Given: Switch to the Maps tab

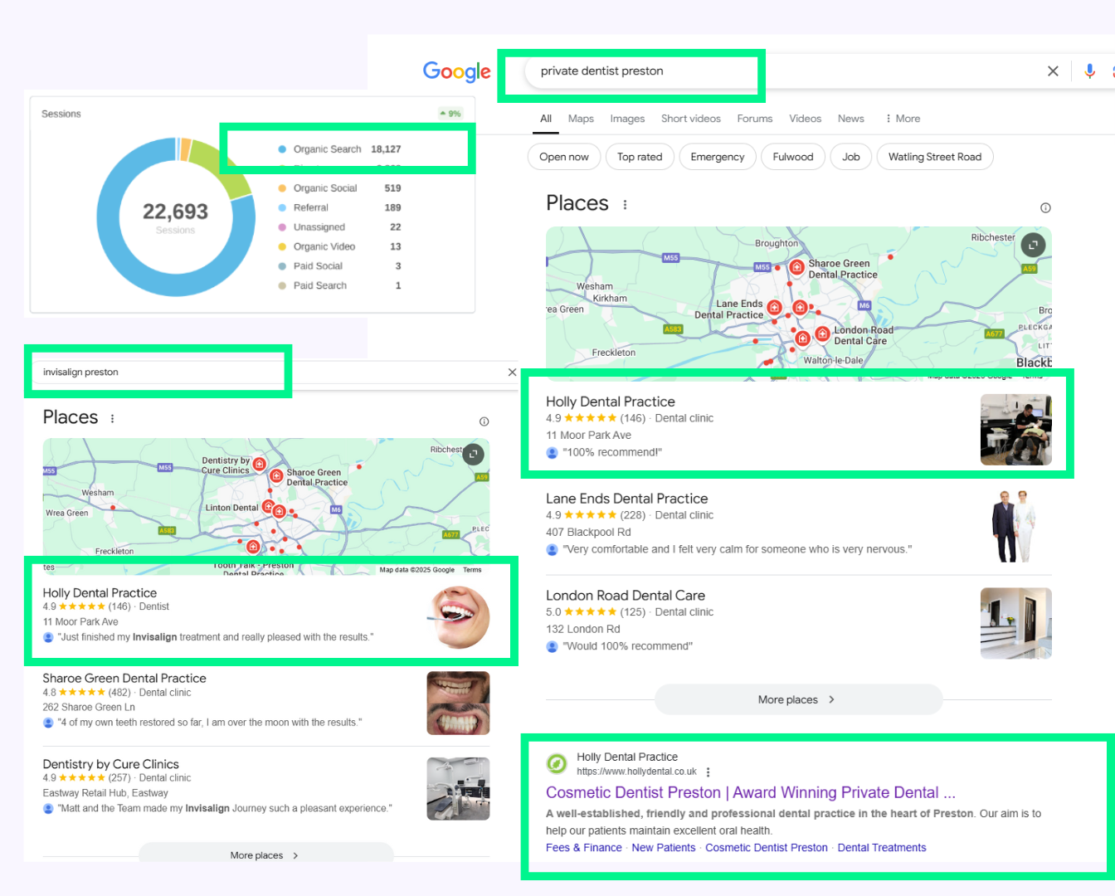Looking at the screenshot, I should coord(581,119).
